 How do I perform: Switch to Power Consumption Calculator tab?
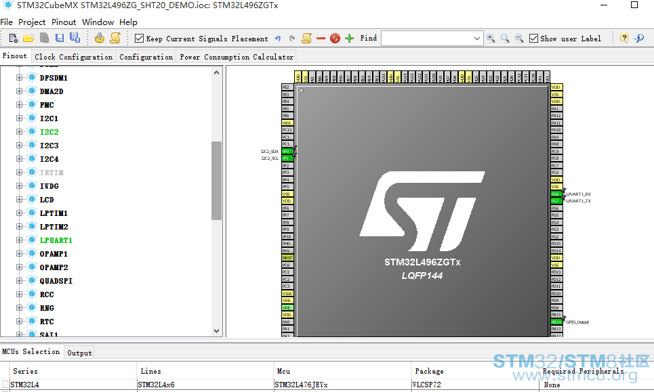coord(237,57)
